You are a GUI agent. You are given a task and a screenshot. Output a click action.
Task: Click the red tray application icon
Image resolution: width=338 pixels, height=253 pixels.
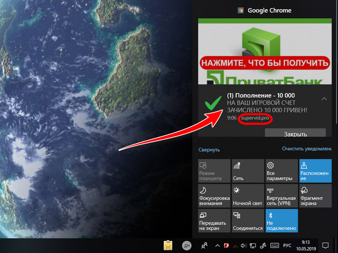(226, 245)
